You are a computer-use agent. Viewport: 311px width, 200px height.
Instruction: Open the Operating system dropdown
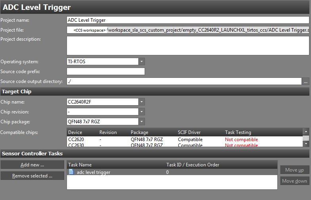point(142,62)
